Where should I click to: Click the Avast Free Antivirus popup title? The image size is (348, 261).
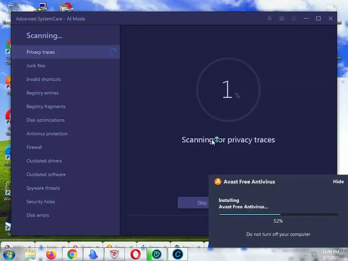click(249, 181)
